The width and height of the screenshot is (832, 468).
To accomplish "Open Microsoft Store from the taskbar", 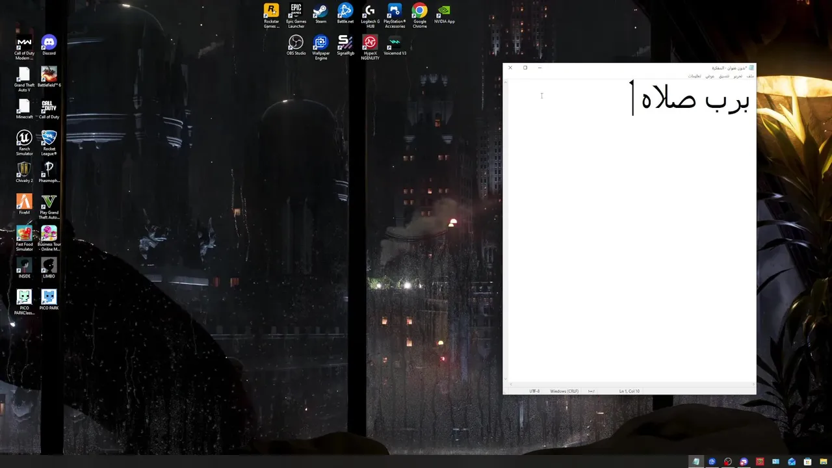I will tap(807, 461).
